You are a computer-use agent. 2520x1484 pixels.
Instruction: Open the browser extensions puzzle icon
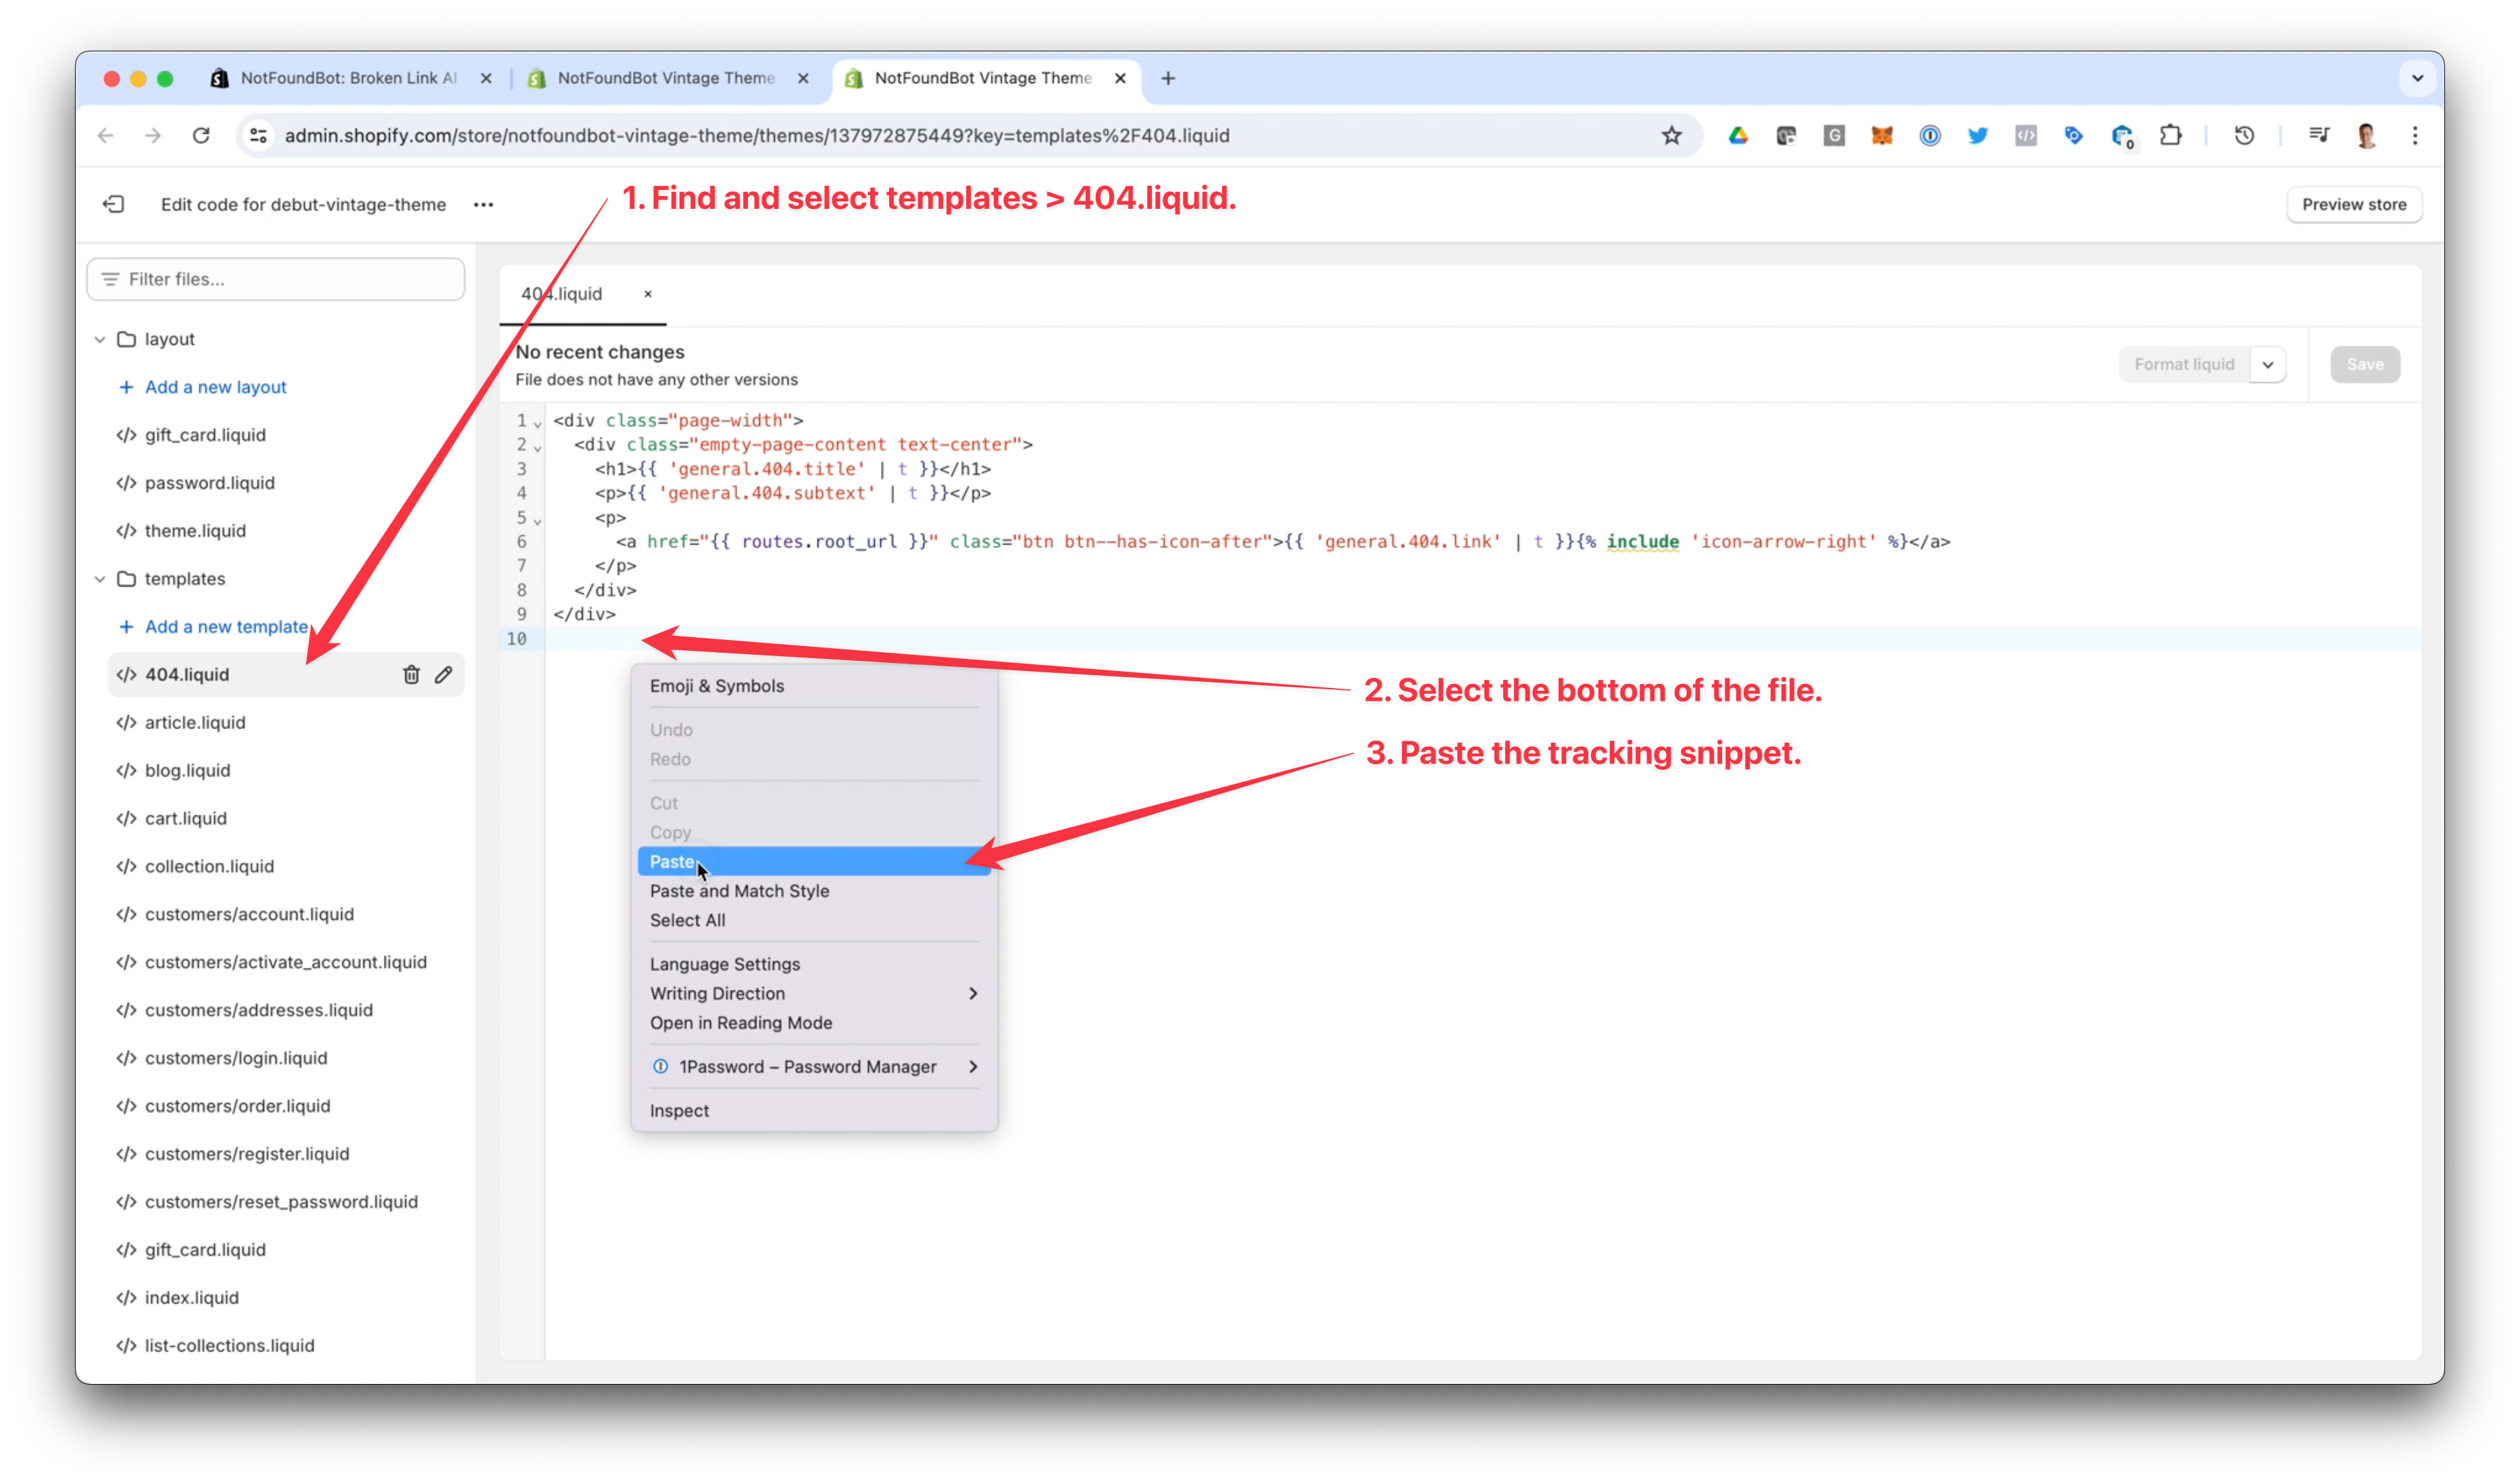pos(2170,135)
